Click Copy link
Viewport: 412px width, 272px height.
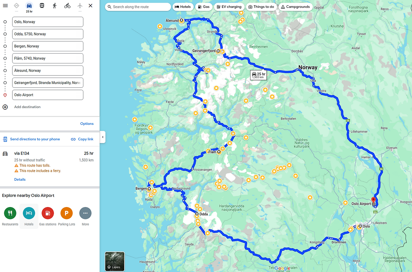tap(82, 139)
